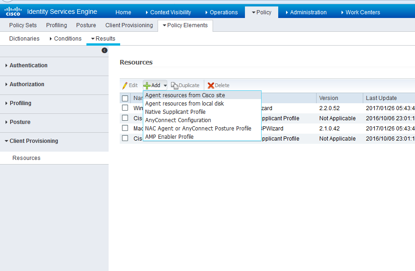415x271 pixels.
Task: Choose Native Supplicant Profile
Action: [202, 112]
